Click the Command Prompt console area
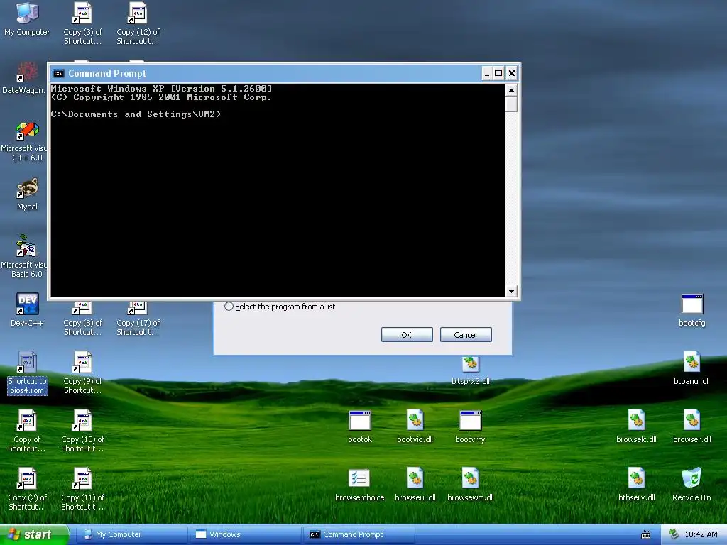The image size is (727, 545). click(x=278, y=190)
